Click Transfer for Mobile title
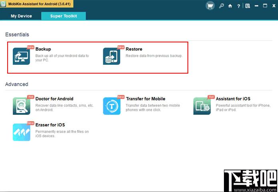The height and width of the screenshot is (192, 278). pos(145,99)
